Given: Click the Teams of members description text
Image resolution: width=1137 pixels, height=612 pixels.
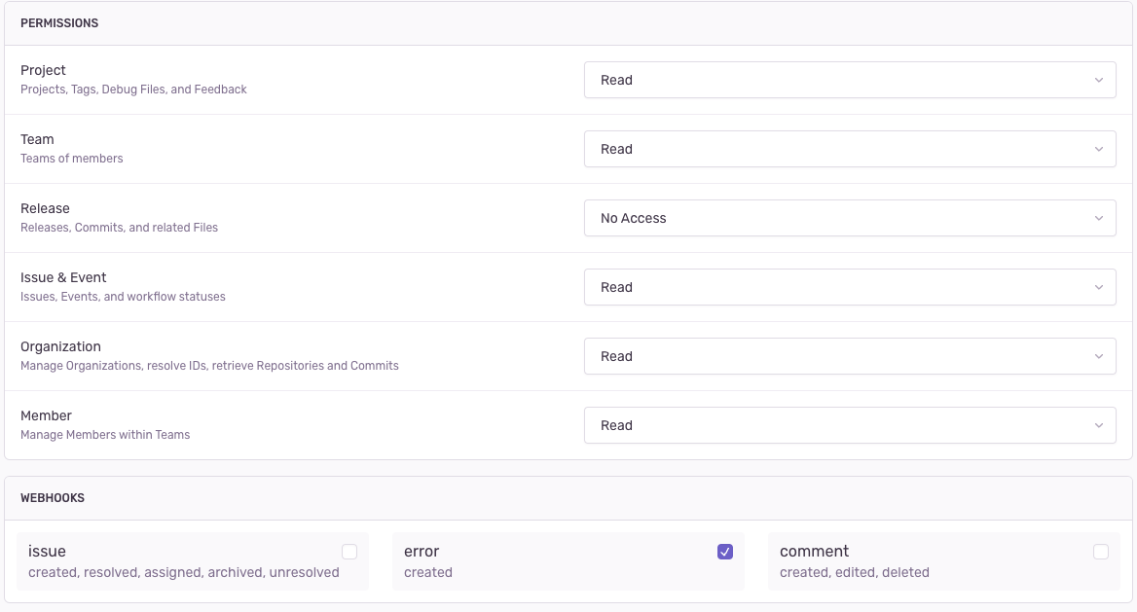Looking at the screenshot, I should (72, 158).
